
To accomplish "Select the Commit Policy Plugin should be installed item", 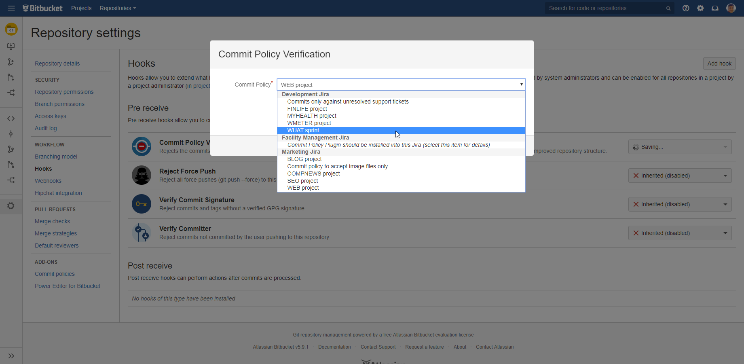I will [401, 145].
